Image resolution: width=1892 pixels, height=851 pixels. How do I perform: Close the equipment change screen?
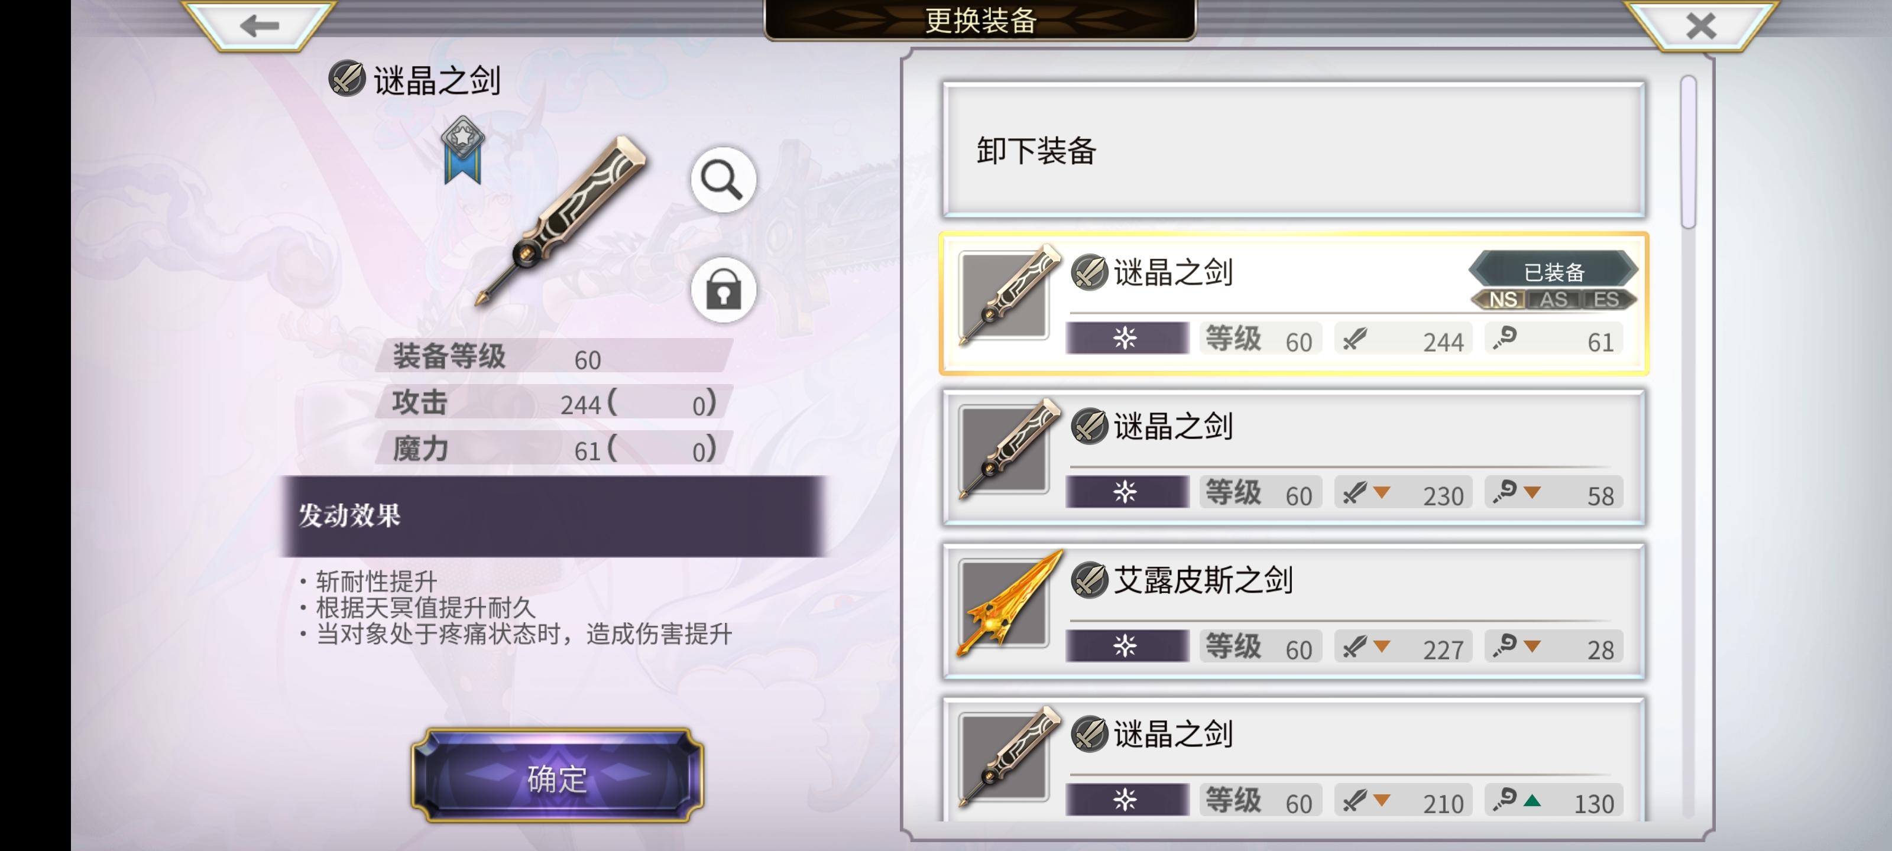tap(1701, 25)
